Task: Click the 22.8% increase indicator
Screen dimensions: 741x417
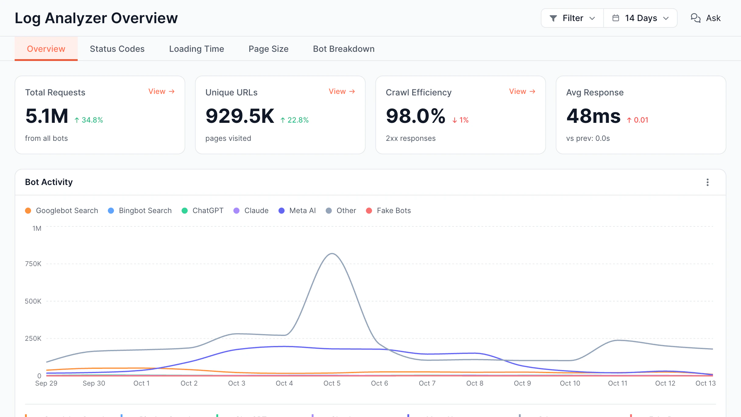Action: (294, 120)
